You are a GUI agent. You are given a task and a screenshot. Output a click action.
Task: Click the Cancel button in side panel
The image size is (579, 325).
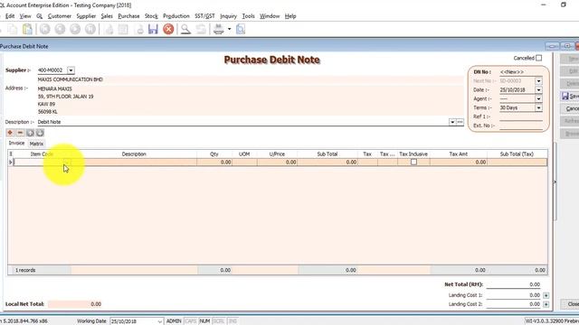click(x=570, y=108)
